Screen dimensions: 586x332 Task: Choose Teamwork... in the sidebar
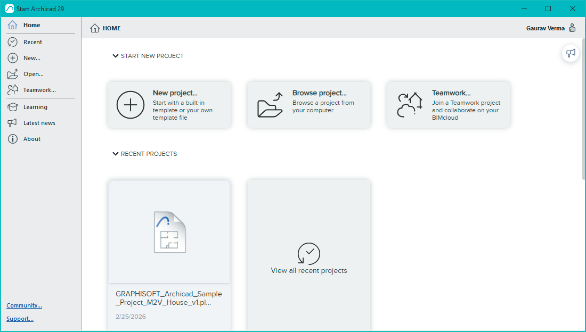(x=40, y=89)
